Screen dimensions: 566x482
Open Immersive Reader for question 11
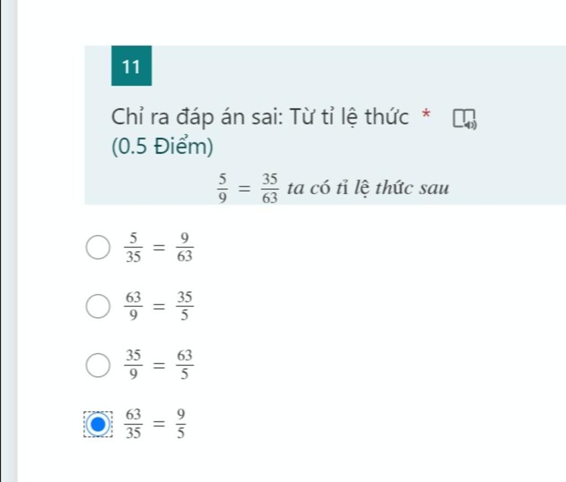coord(464,119)
